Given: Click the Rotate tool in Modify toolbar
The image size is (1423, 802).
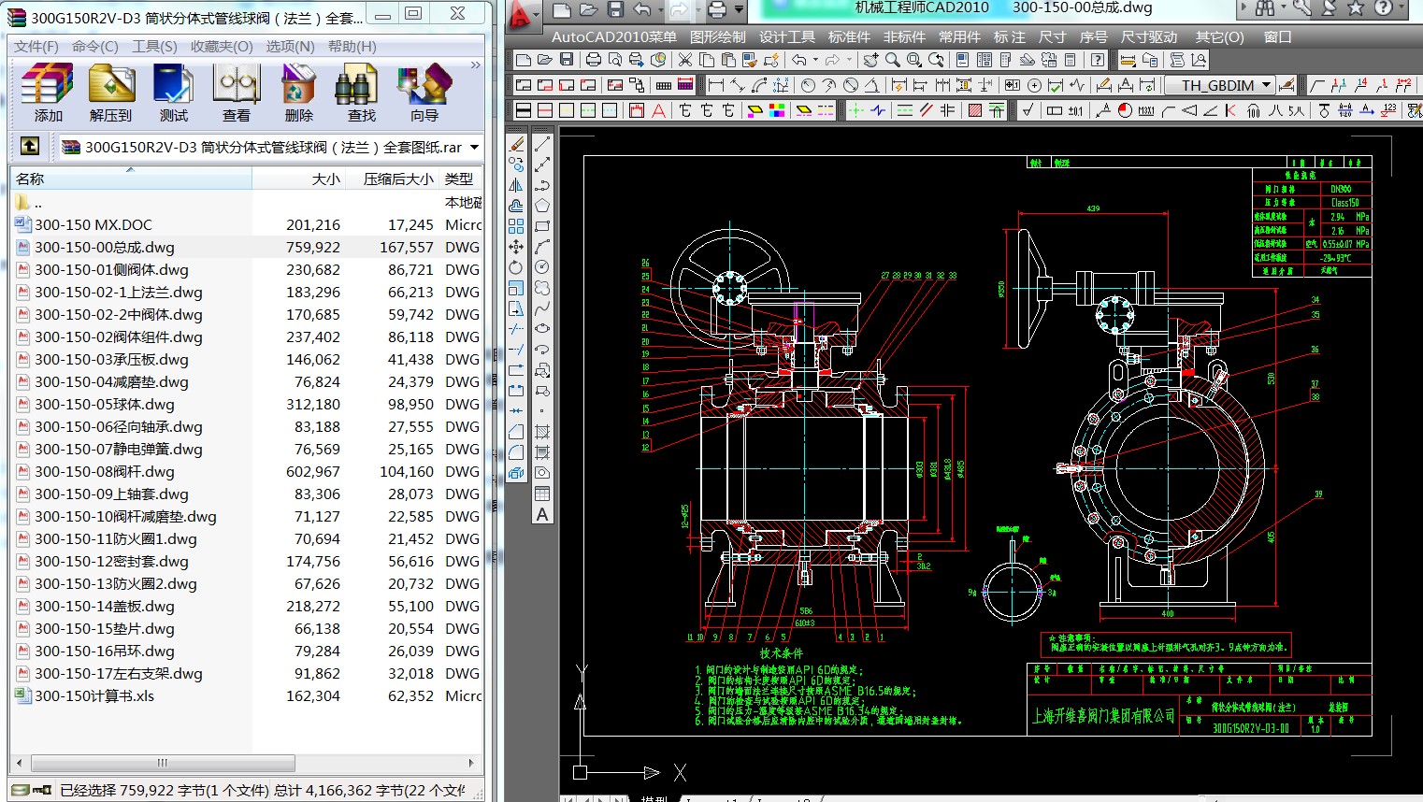Looking at the screenshot, I should click(x=516, y=267).
